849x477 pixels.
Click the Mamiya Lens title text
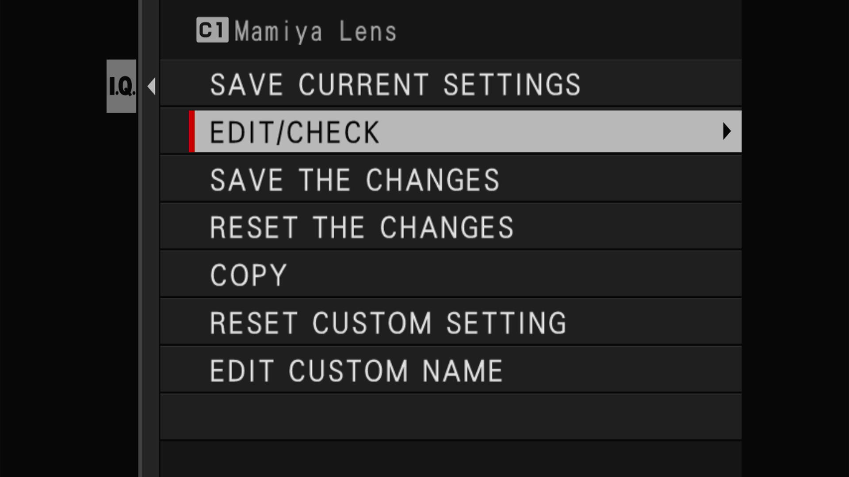pos(316,32)
